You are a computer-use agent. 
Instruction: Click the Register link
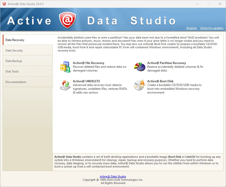tap(192, 28)
